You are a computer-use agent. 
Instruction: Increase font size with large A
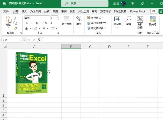pos(46,23)
